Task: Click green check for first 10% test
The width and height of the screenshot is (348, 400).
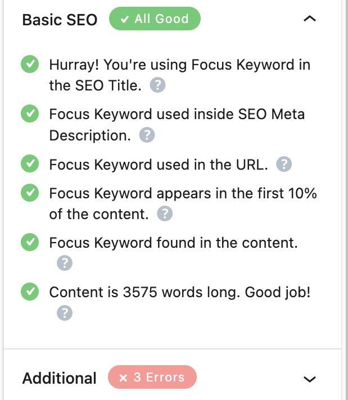Action: [30, 193]
